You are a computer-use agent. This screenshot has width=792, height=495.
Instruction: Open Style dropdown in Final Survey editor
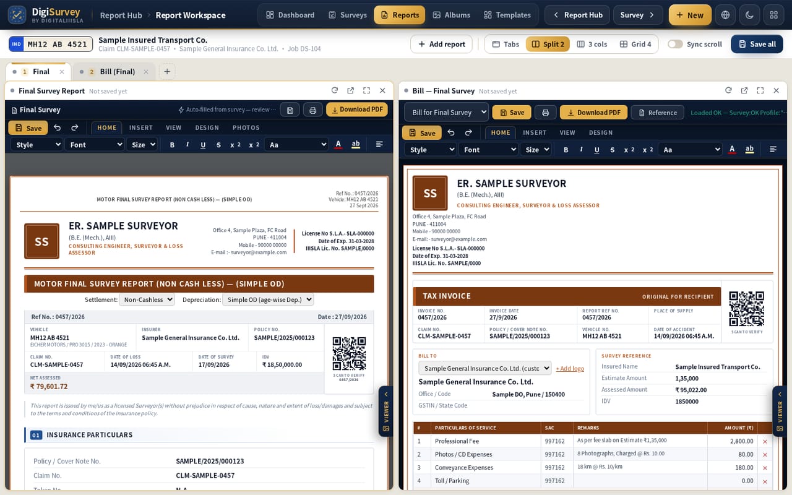[37, 145]
